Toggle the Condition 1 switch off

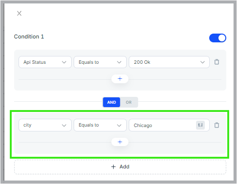(217, 38)
